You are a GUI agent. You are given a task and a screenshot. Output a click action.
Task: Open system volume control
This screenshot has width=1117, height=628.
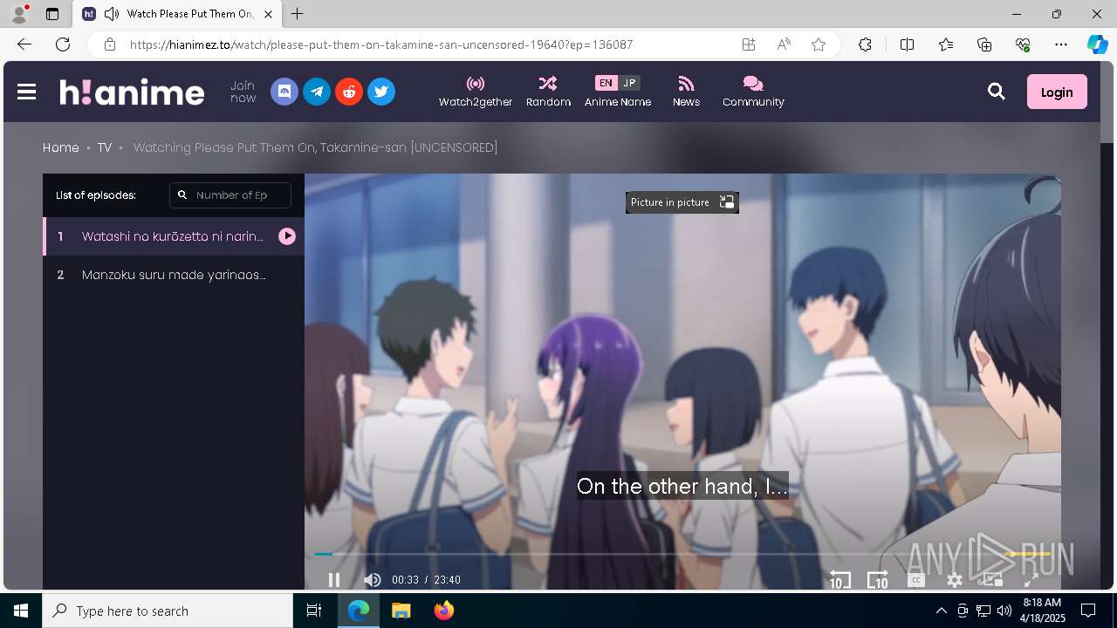[x=1004, y=611]
